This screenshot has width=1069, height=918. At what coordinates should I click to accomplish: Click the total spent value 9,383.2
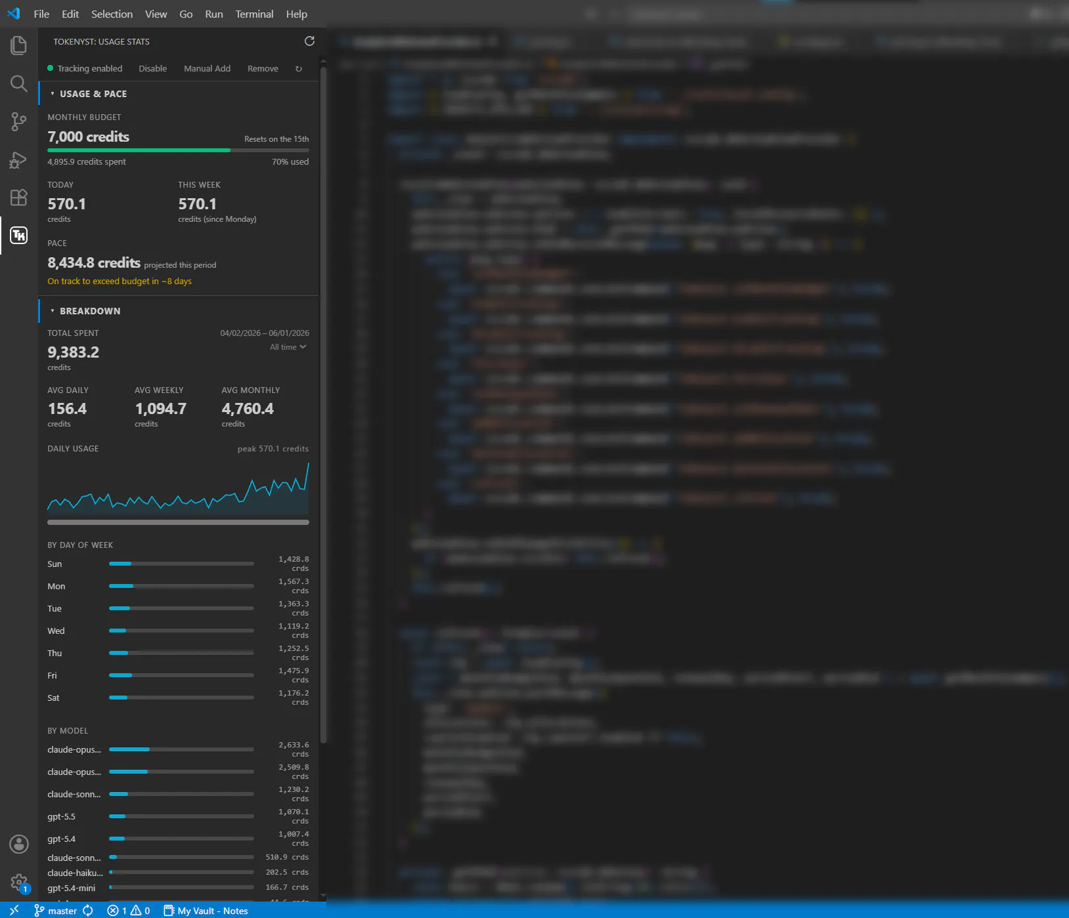pyautogui.click(x=74, y=352)
